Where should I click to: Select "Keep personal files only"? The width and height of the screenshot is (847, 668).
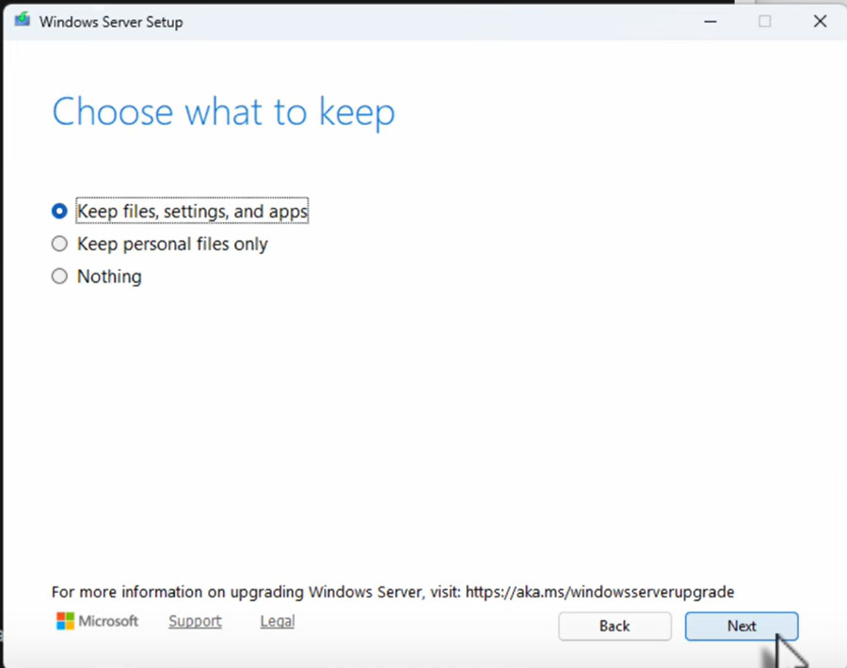click(58, 244)
